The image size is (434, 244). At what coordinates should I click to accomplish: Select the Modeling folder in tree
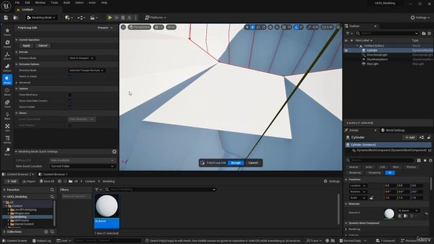(x=20, y=217)
